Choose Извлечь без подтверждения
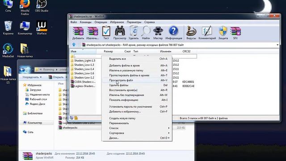This screenshot has width=286, height=161. pos(137,95)
